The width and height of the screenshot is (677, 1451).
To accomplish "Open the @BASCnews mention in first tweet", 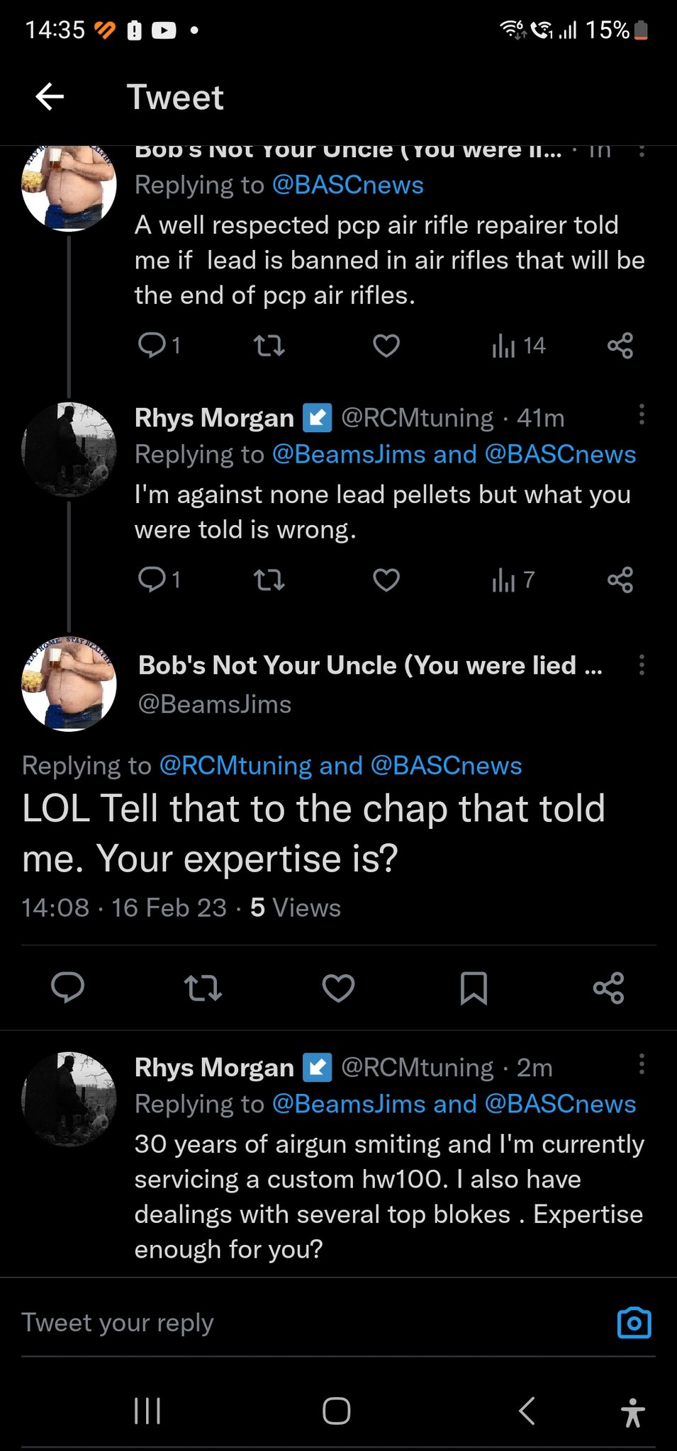I will tap(347, 185).
